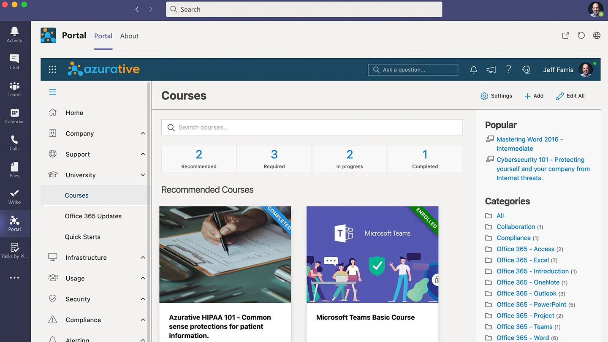Expand the Usage menu chevron
The image size is (608, 342).
coord(143,278)
